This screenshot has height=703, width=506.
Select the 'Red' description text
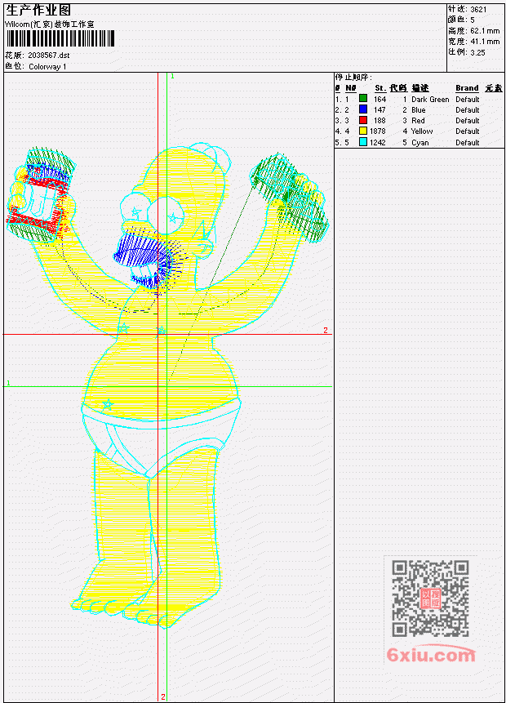pyautogui.click(x=418, y=121)
